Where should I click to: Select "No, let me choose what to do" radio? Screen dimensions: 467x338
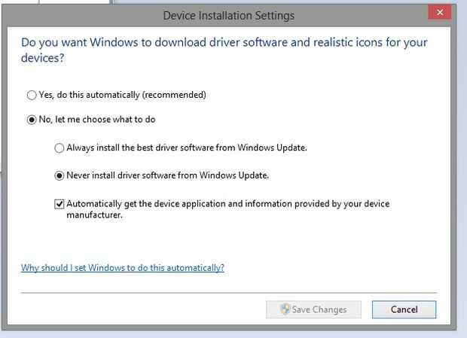pyautogui.click(x=31, y=120)
